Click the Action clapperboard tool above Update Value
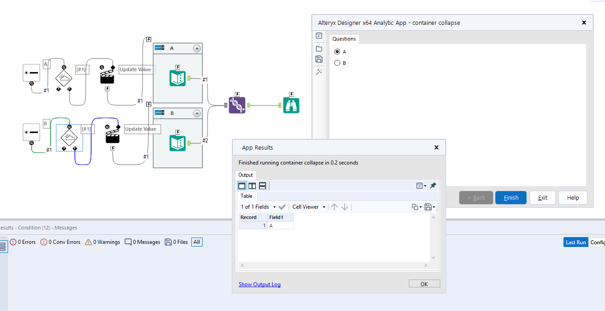 click(x=107, y=77)
